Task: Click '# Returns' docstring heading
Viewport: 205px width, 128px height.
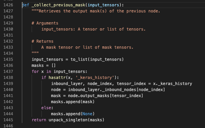Action: click(x=42, y=41)
